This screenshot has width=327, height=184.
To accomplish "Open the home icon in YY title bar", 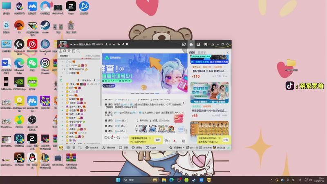I will click(191, 44).
